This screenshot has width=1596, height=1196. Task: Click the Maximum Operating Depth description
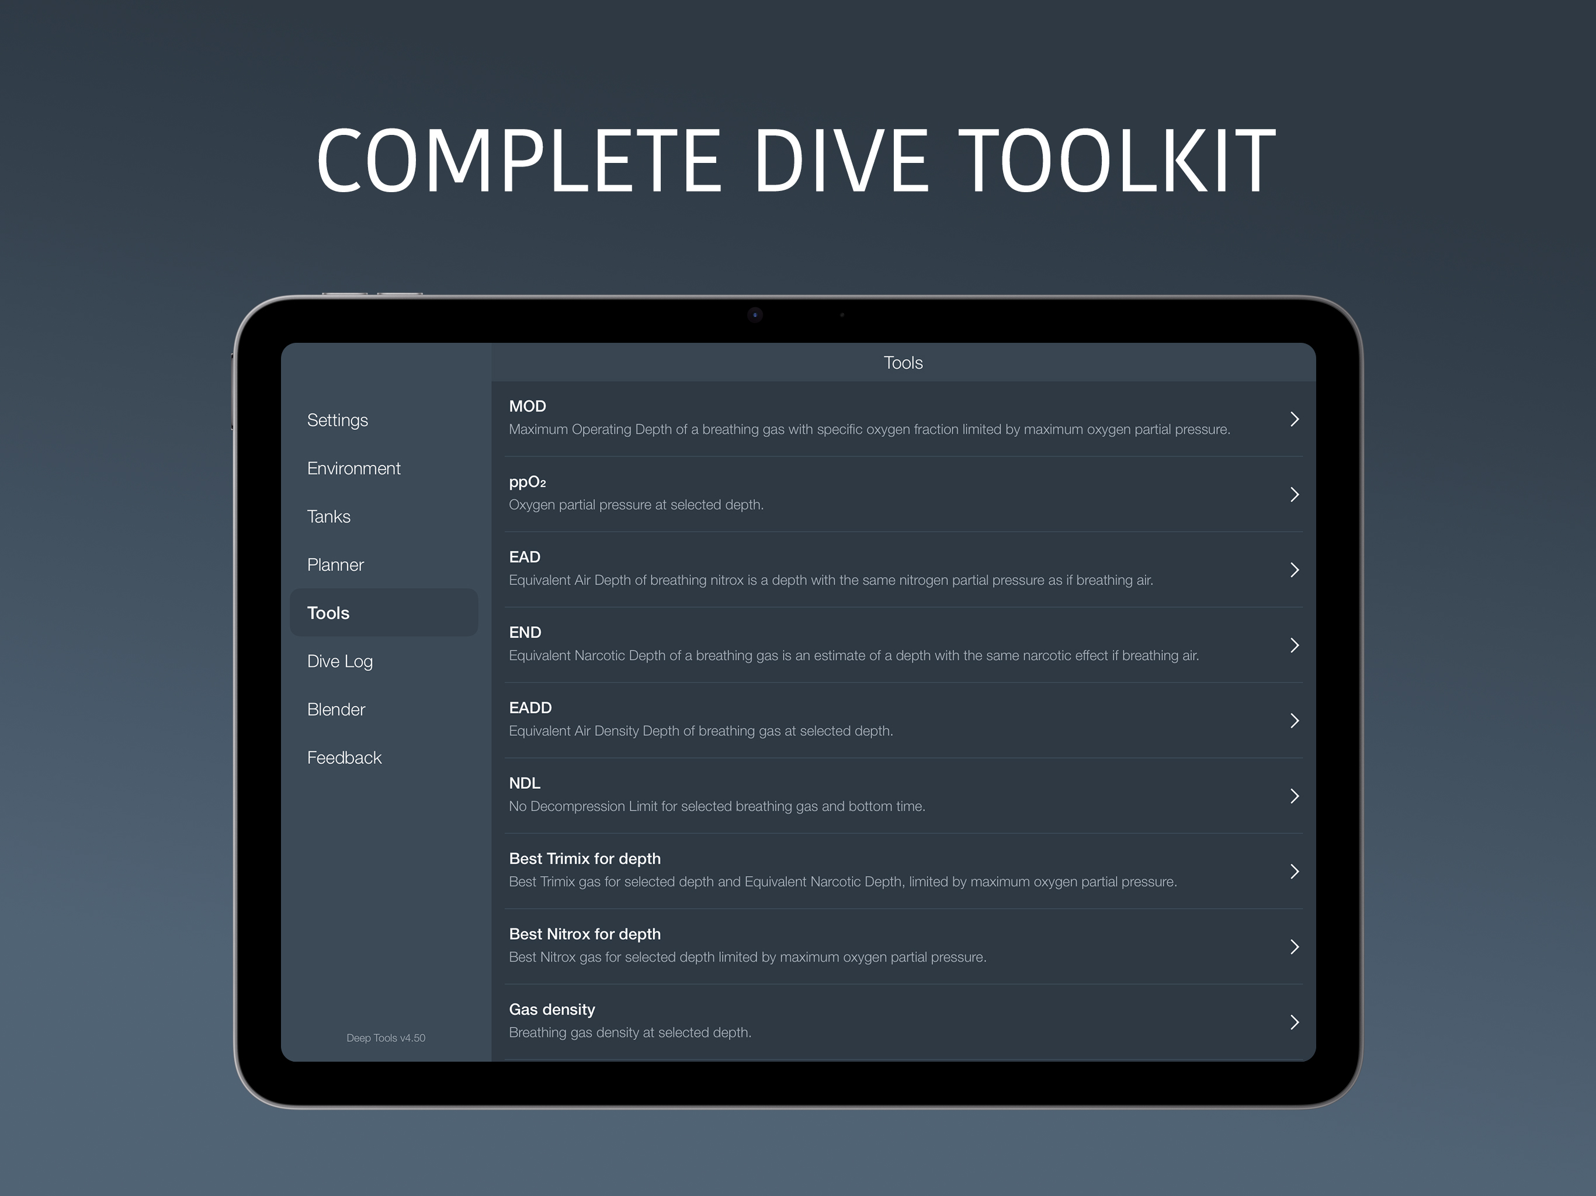pos(869,429)
